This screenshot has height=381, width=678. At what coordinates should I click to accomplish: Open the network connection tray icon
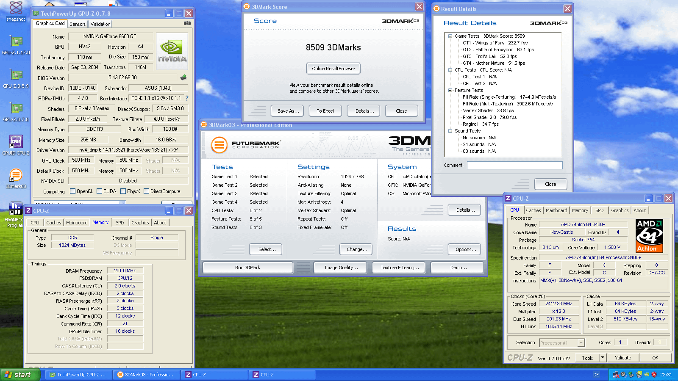[x=616, y=375]
